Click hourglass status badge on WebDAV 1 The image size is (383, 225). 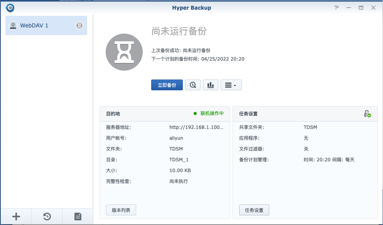coord(79,25)
